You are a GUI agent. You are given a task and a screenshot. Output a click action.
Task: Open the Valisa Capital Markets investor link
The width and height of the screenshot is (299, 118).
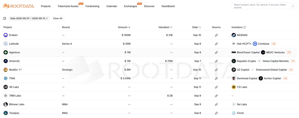tap(276, 61)
